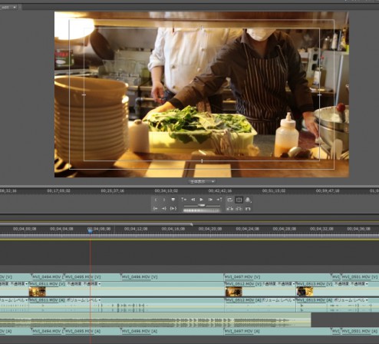
Task: Select audio clip MVI_0501.MOV [A]
Action: pyautogui.click(x=360, y=331)
